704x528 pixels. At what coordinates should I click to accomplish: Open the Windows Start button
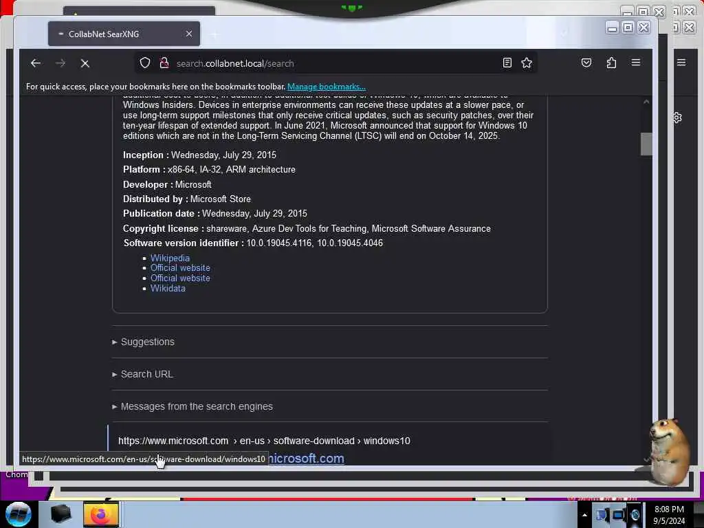pyautogui.click(x=19, y=514)
